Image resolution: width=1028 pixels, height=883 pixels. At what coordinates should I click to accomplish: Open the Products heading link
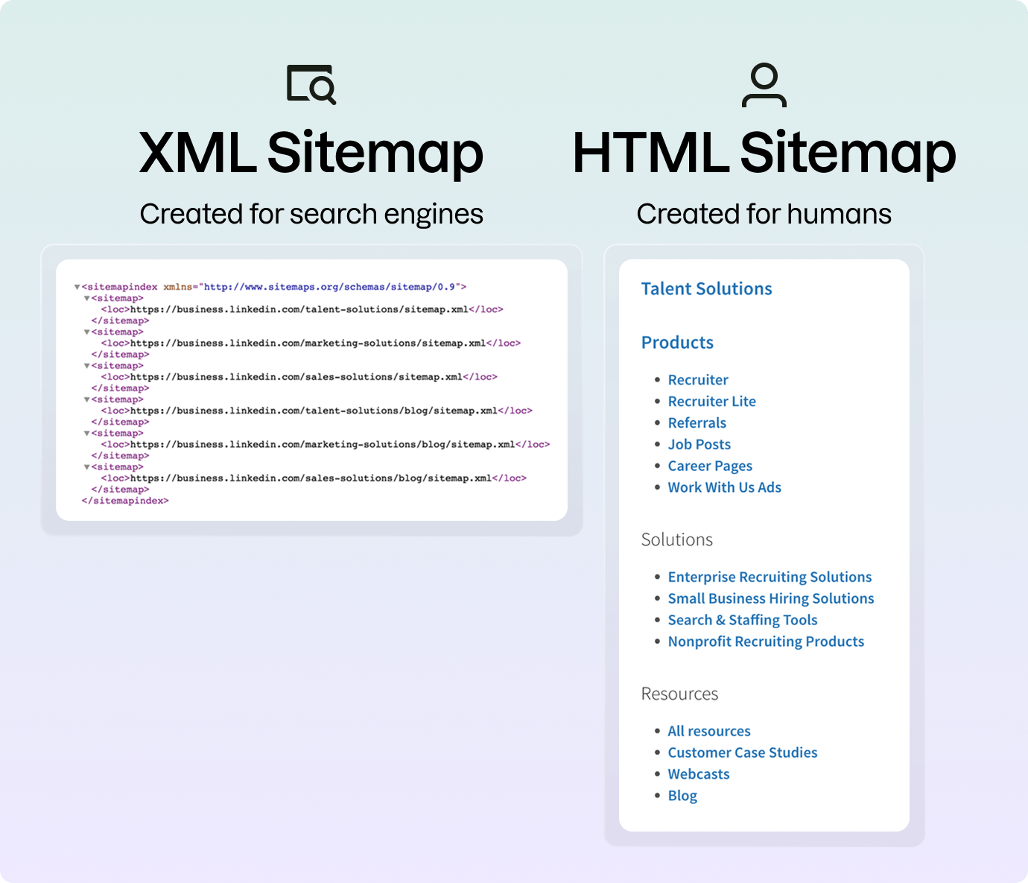point(677,343)
